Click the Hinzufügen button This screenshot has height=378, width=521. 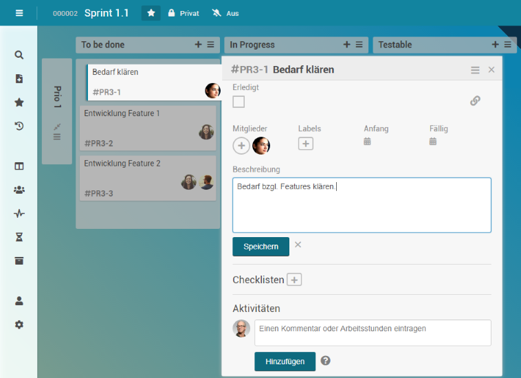coord(285,362)
